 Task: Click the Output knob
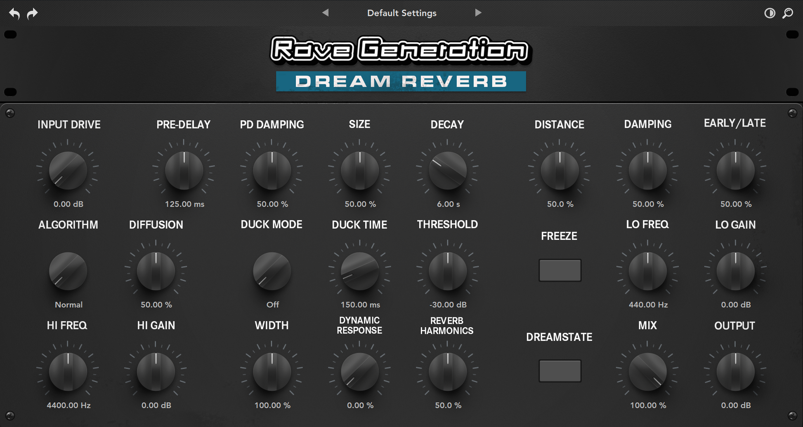(735, 372)
